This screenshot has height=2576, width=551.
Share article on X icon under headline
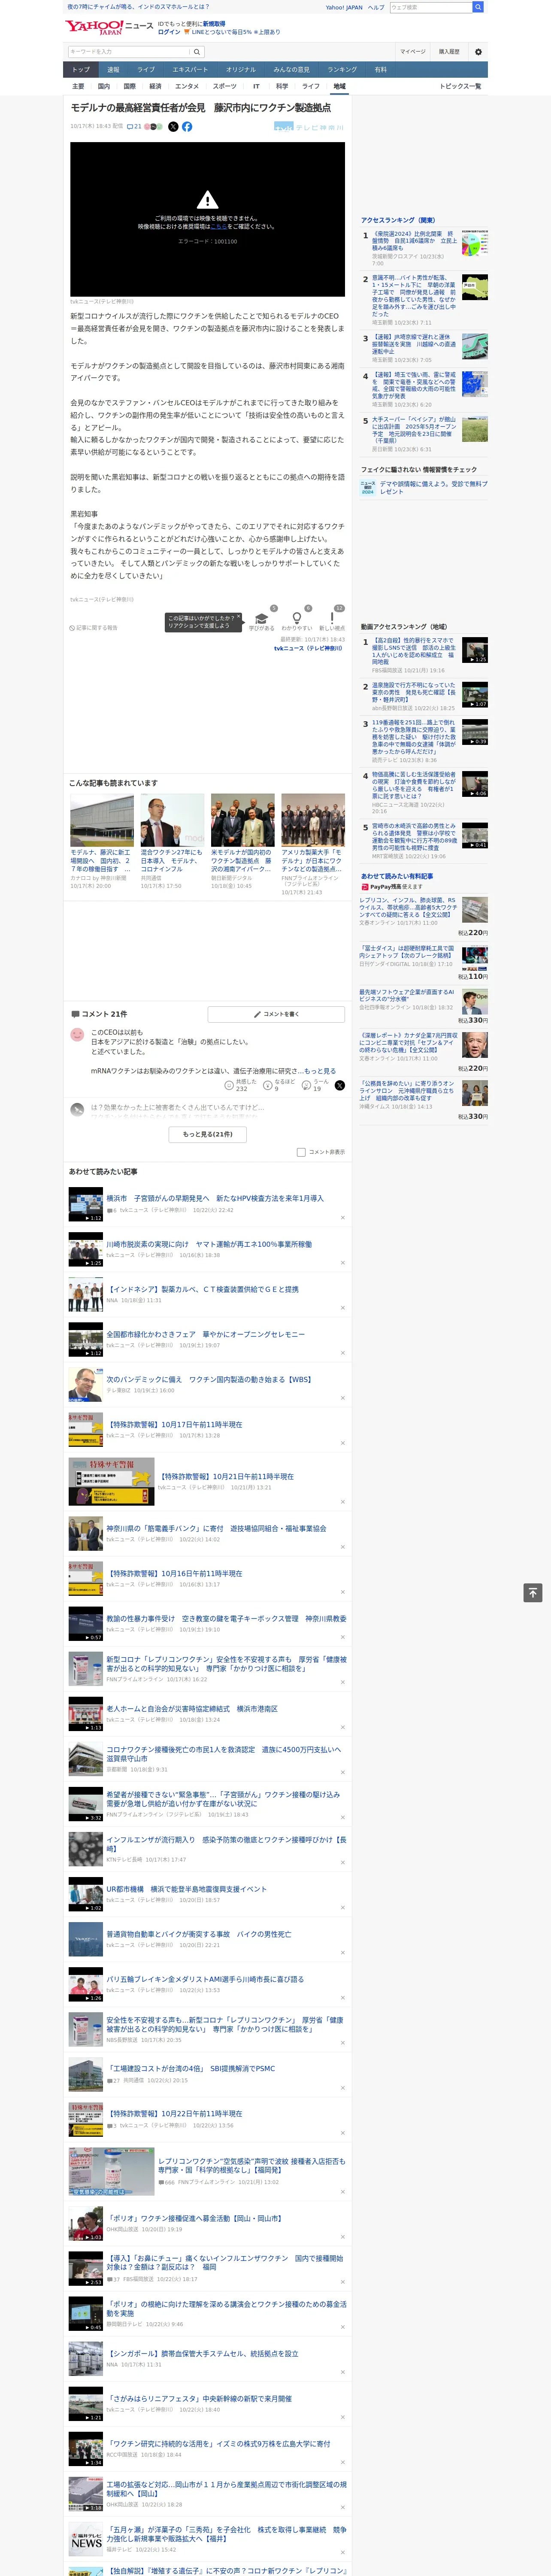click(x=173, y=127)
